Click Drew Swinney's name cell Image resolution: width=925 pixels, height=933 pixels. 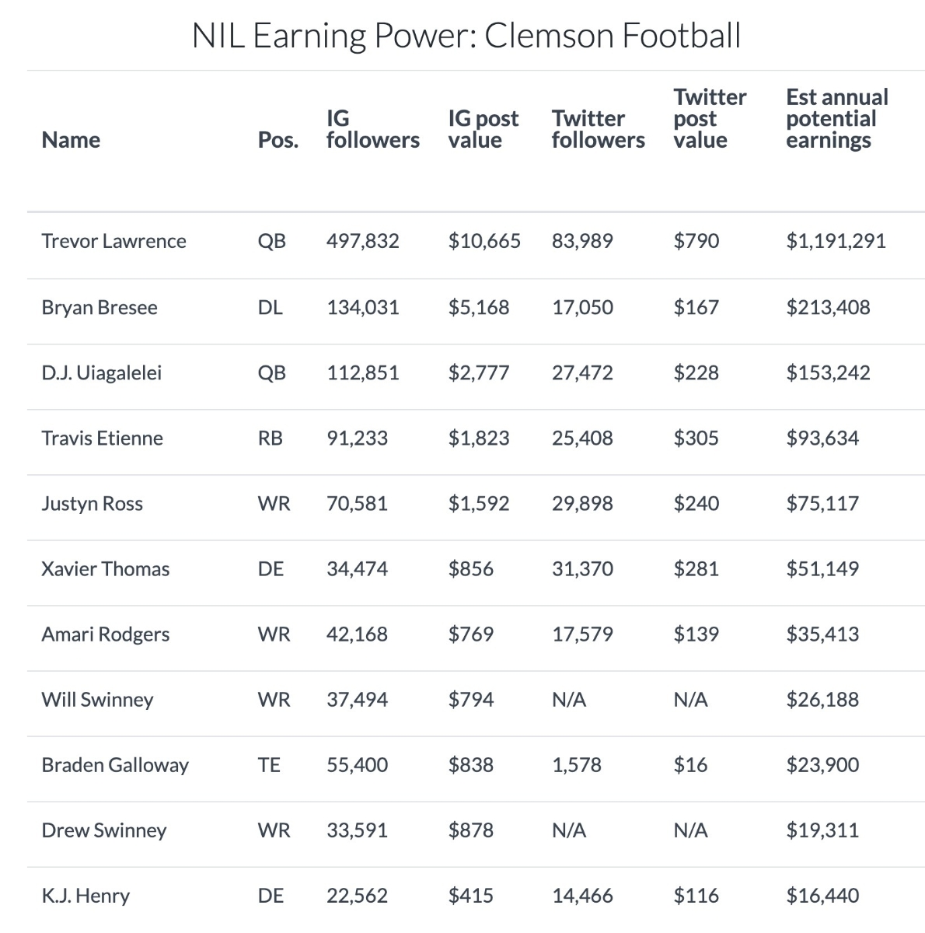(103, 830)
